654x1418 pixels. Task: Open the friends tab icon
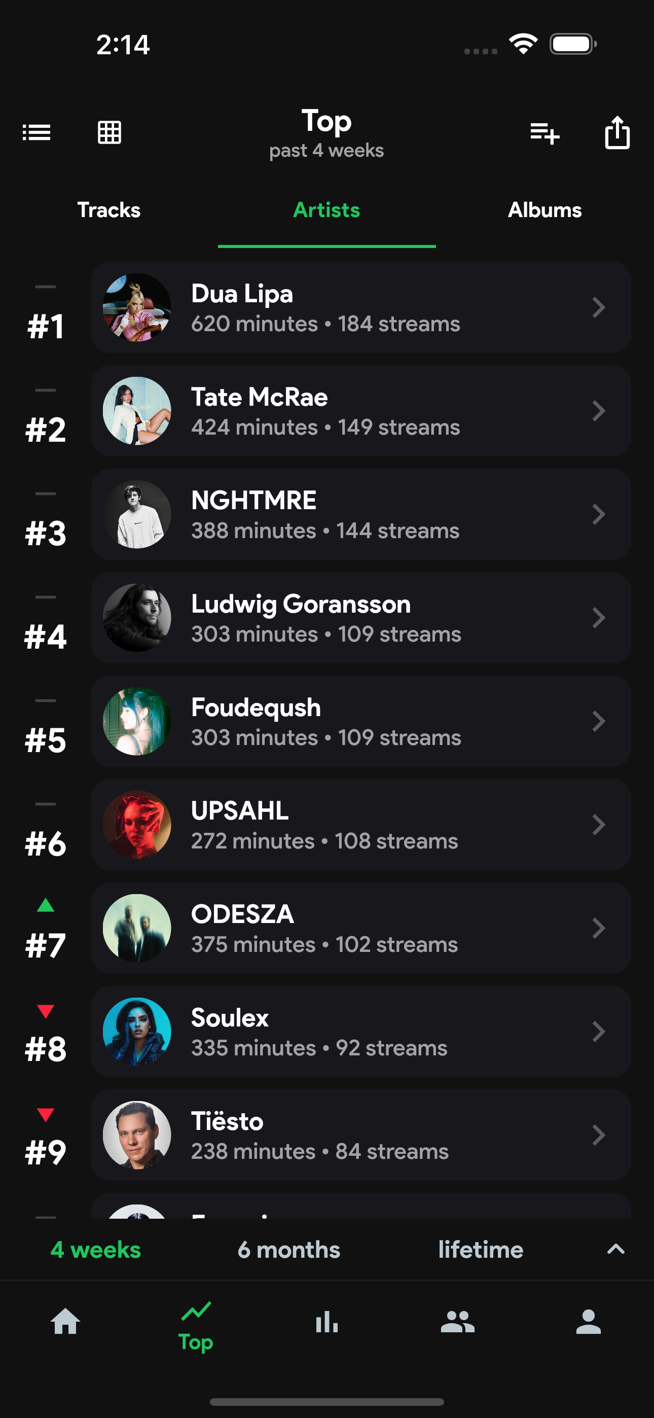[x=457, y=1322]
